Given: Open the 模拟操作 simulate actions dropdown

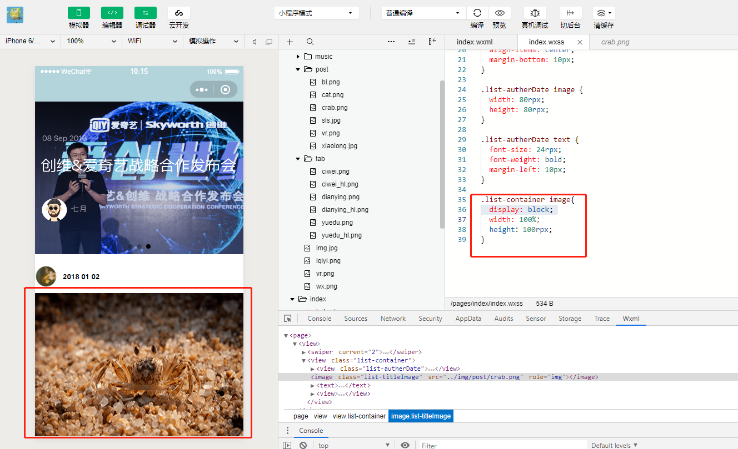Looking at the screenshot, I should click(x=213, y=41).
